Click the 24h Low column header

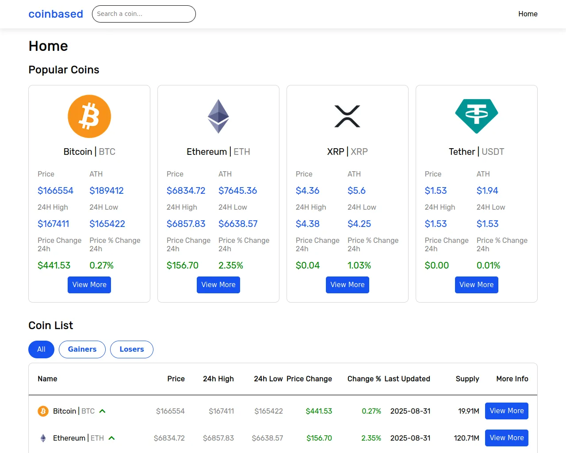(268, 379)
